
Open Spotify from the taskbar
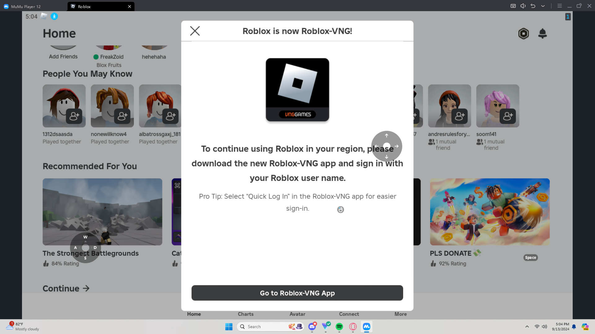pos(339,327)
